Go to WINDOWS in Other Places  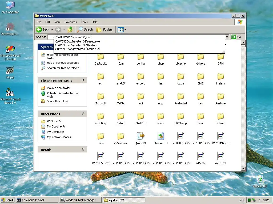coord(54,121)
